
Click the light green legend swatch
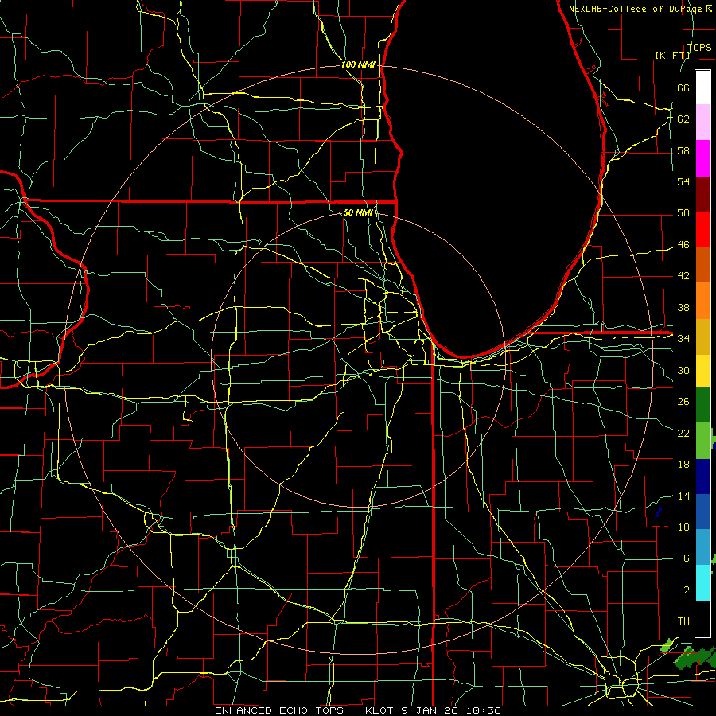tap(702, 441)
